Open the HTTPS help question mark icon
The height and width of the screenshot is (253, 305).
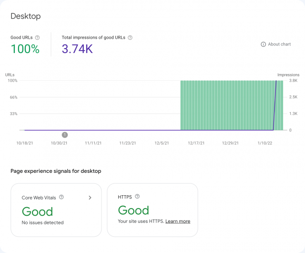pos(137,196)
